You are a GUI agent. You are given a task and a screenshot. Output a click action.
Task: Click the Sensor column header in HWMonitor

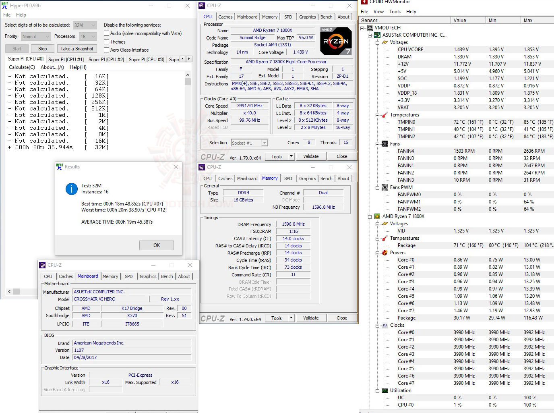pyautogui.click(x=405, y=20)
